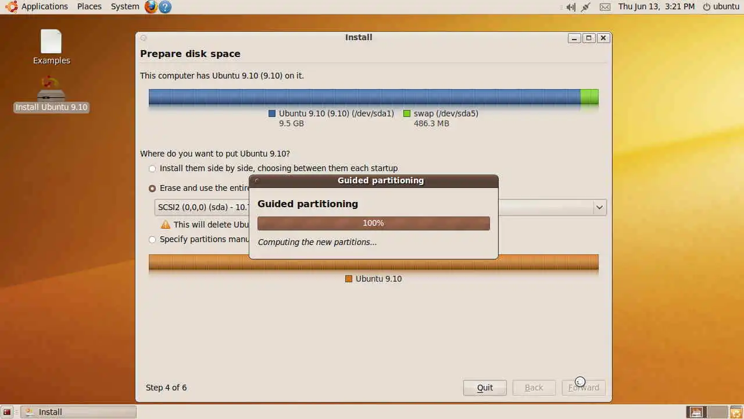Click 'Computing the new partitions...' status text
The image size is (744, 419).
coord(317,243)
